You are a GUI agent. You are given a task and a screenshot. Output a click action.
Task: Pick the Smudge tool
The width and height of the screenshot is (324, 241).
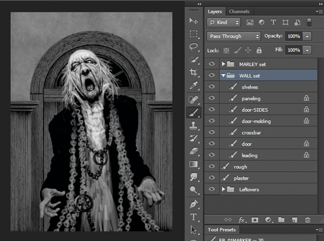coord(193,177)
